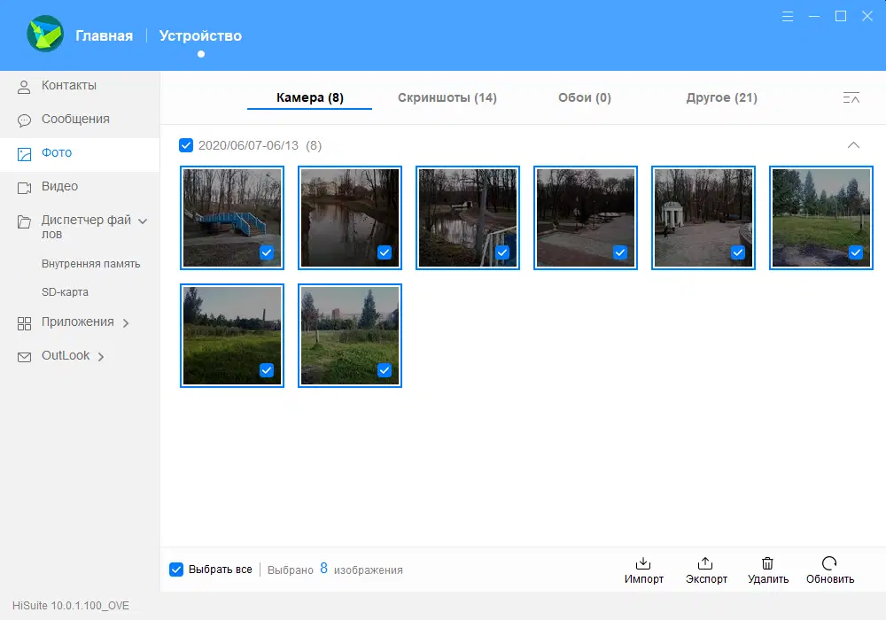Open SD-карта storage
The height and width of the screenshot is (620, 886).
coord(65,292)
